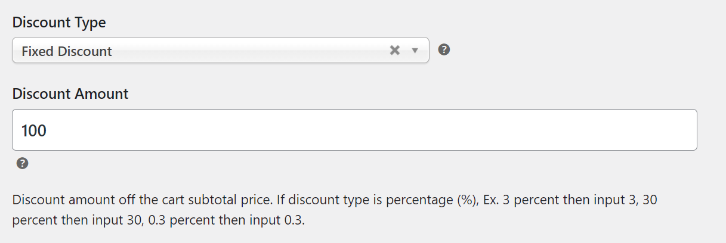Screen dimensions: 726x243
Task: Focus the Discount Amount input field
Action: (354, 130)
